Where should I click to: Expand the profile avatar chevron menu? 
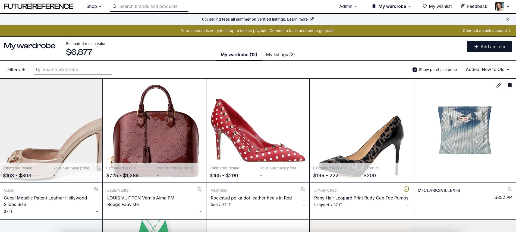508,6
